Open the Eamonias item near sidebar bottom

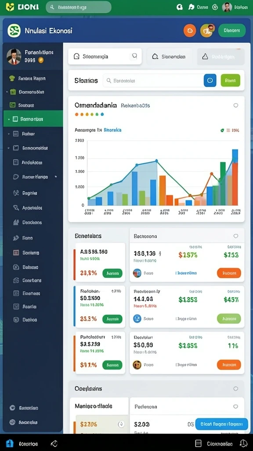(24, 408)
